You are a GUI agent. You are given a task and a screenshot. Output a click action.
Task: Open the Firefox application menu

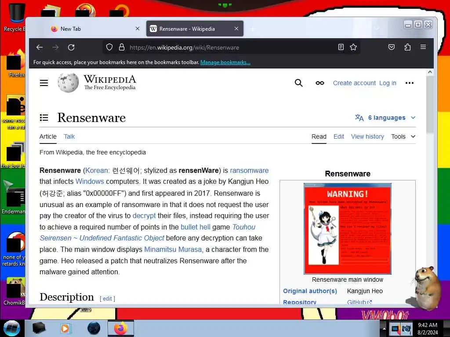coord(423,47)
